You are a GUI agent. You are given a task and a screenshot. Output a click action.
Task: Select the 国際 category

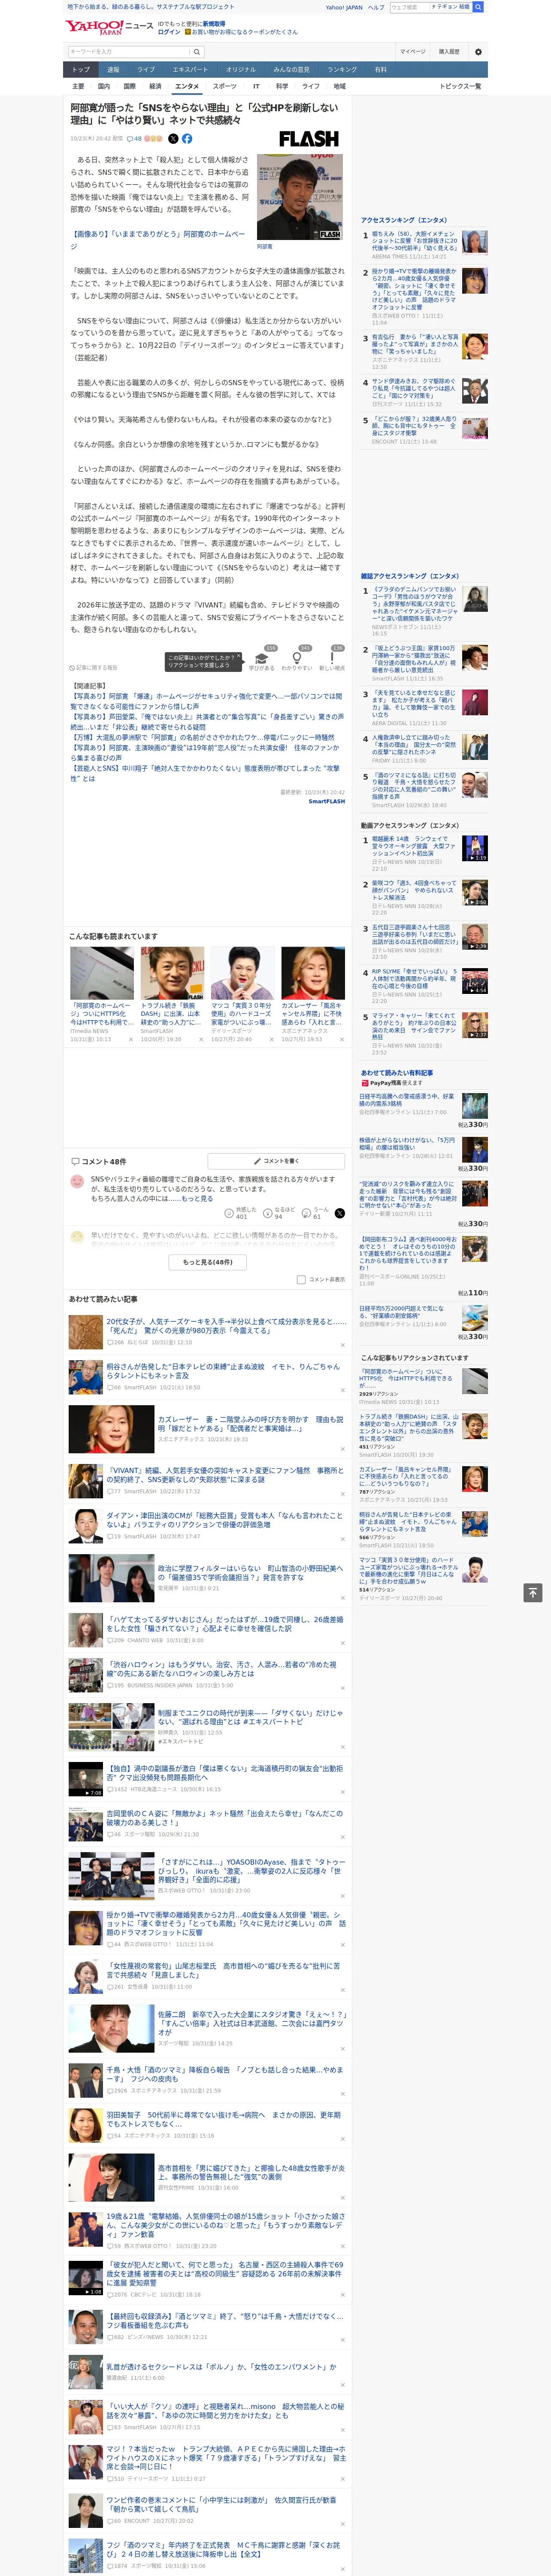129,86
